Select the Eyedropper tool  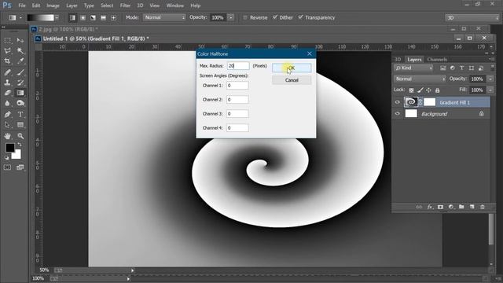click(20, 61)
